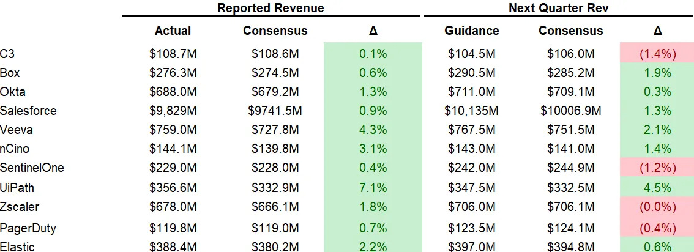This screenshot has width=694, height=252.
Task: Click C3 guidance value $104.5M
Action: pos(472,54)
